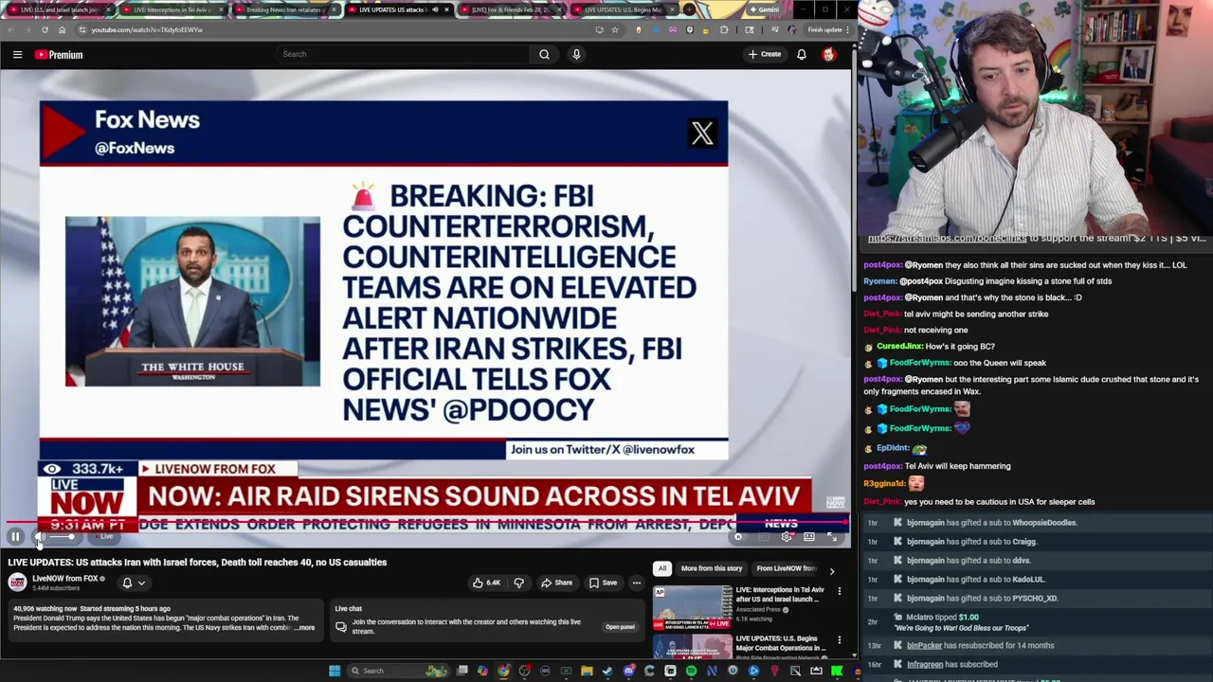
Task: Open Interceptions in Tel Aviv video thumbnail
Action: [x=693, y=607]
